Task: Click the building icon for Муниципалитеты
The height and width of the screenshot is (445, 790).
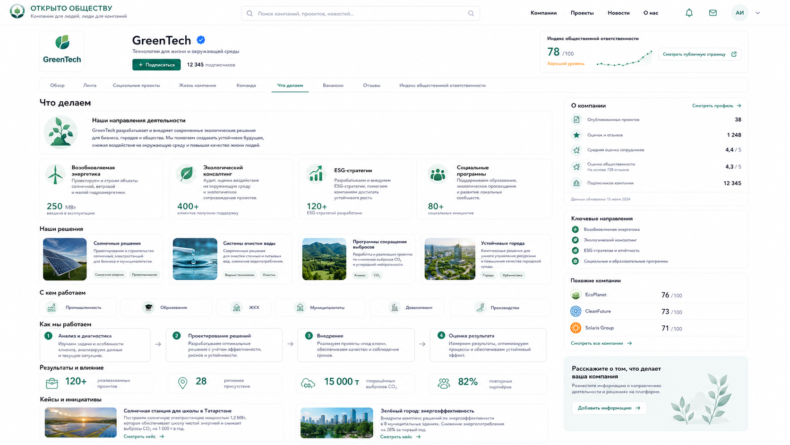Action: [300, 307]
